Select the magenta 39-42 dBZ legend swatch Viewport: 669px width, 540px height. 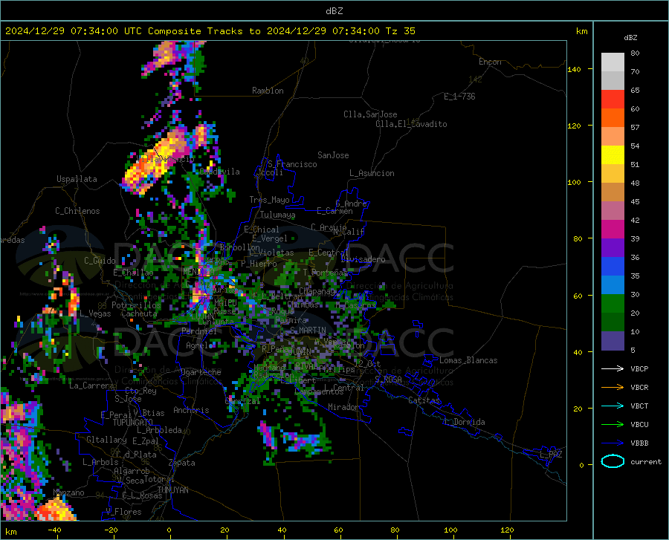[613, 230]
